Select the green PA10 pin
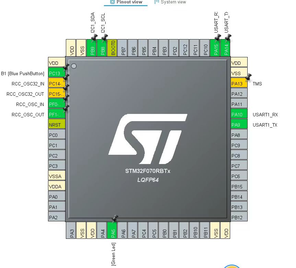 pyautogui.click(x=239, y=114)
